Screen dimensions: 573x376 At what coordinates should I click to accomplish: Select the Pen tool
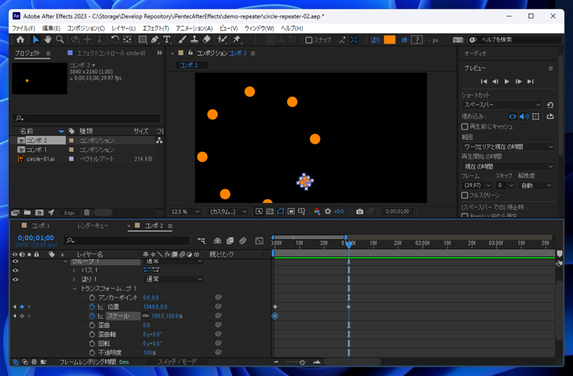tap(154, 40)
